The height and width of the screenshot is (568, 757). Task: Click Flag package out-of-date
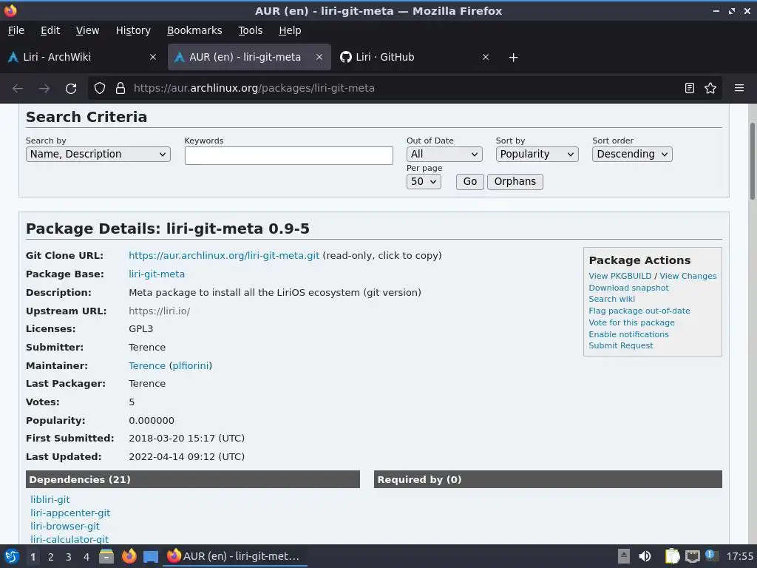[x=639, y=311]
